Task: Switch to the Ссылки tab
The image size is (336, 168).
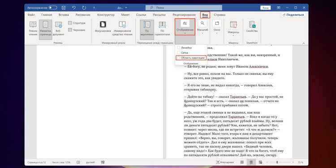Action: [x=141, y=15]
